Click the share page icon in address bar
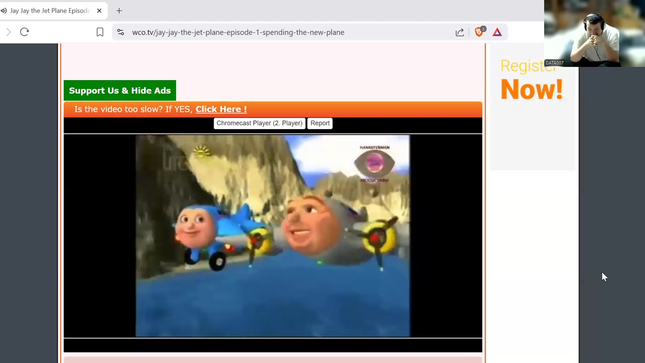The height and width of the screenshot is (363, 645). [460, 32]
